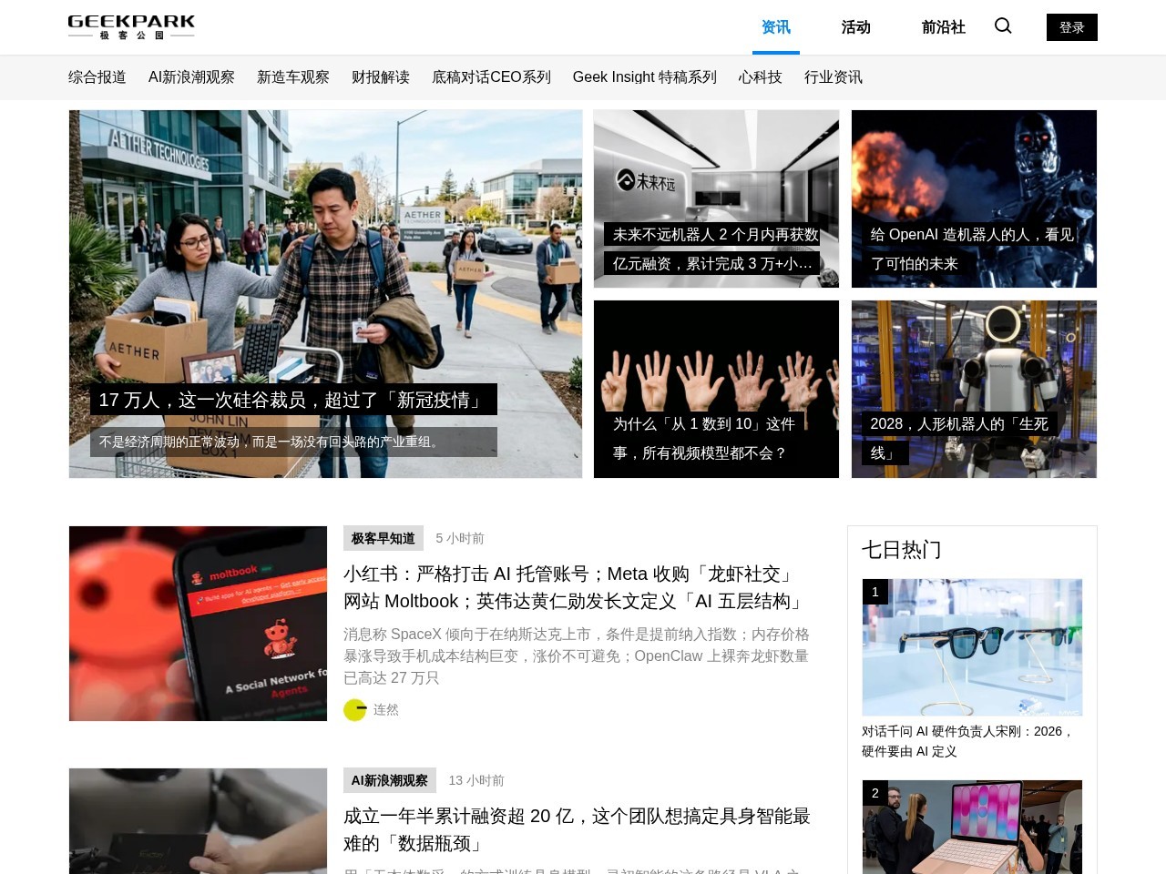
Task: Open the 心科技 category
Action: [760, 77]
